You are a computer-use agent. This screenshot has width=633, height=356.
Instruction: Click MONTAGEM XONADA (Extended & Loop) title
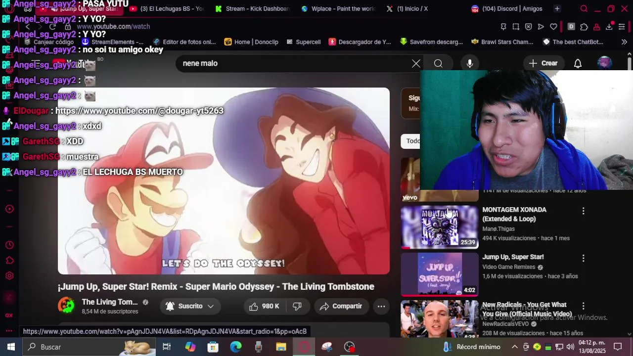[x=514, y=214]
